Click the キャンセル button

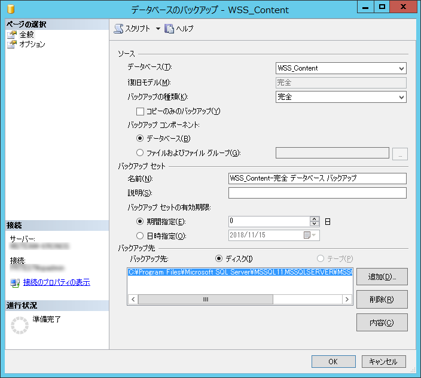384,362
